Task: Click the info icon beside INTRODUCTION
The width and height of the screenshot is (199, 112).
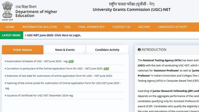Action: pos(139,50)
